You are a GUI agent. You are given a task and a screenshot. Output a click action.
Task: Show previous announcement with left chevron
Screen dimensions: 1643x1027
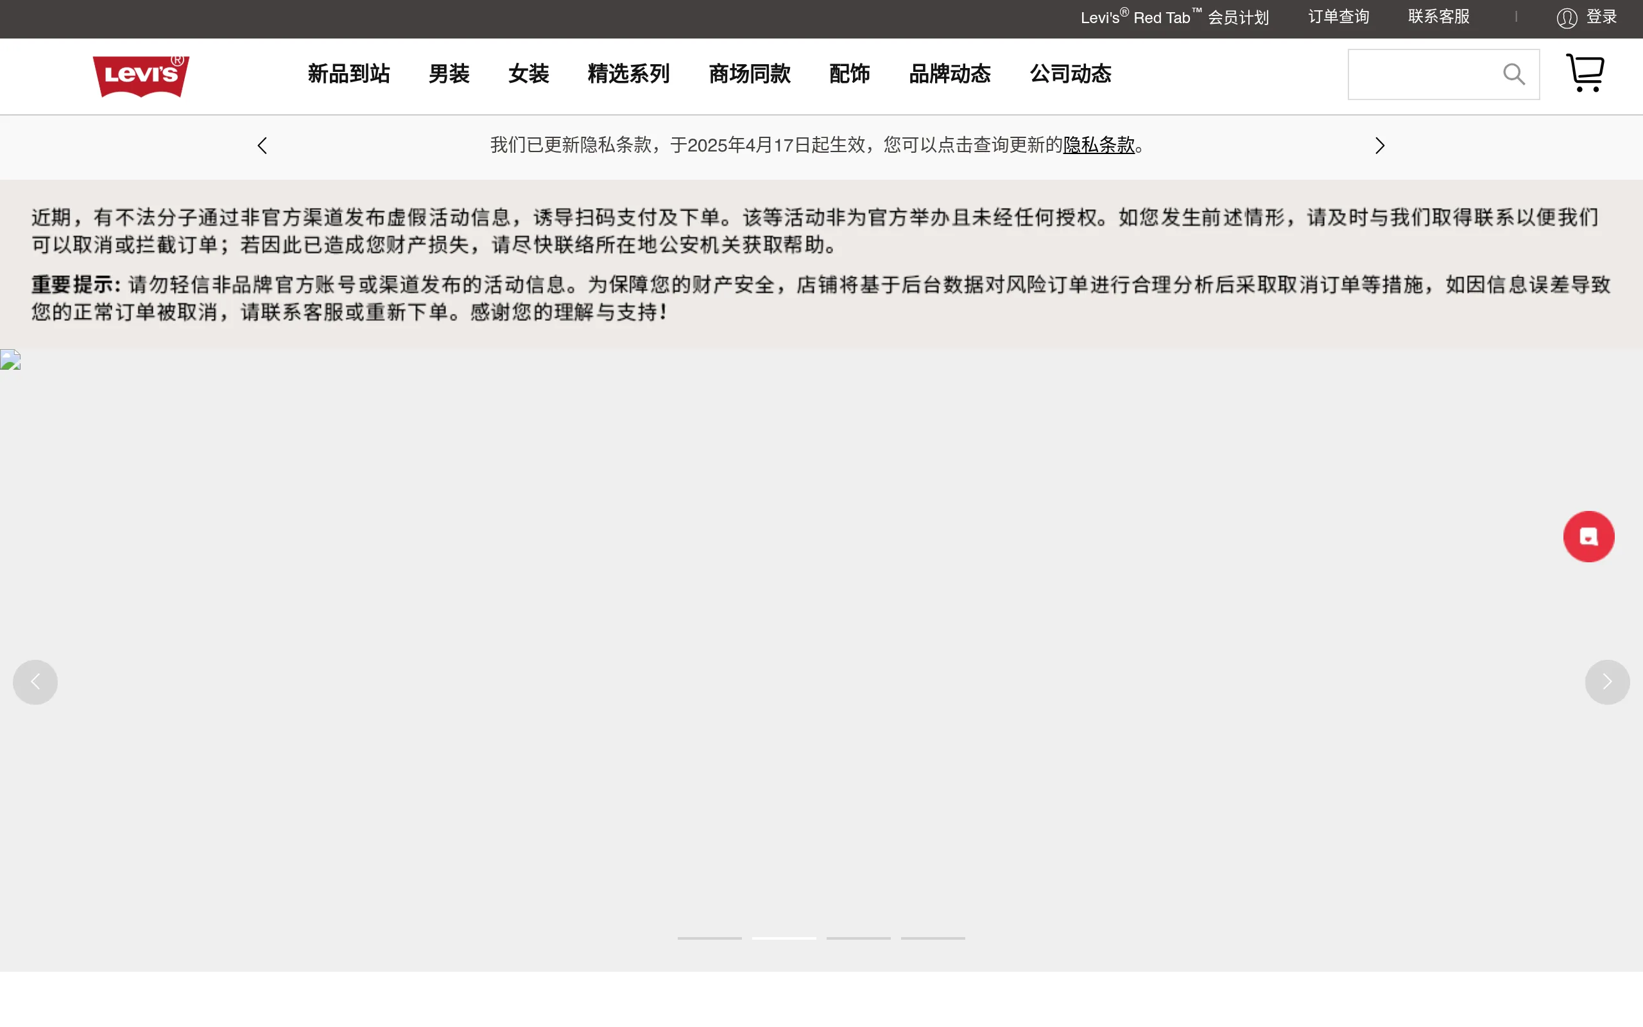pos(262,145)
